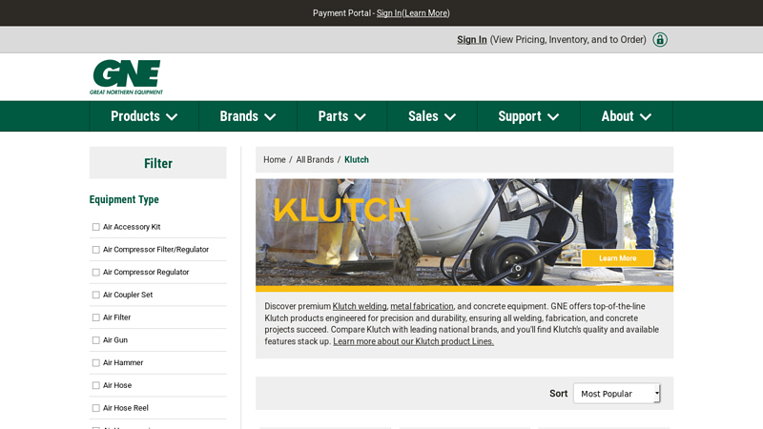Viewport: 763px width, 429px height.
Task: Click the Payment Portal Sign In link
Action: 389,13
